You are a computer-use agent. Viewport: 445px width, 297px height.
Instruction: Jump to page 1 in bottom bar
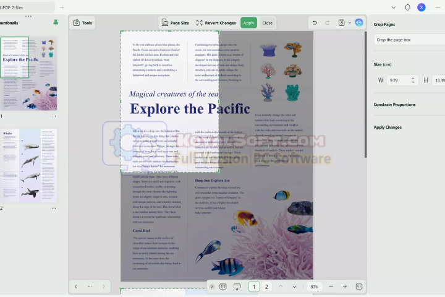(254, 286)
